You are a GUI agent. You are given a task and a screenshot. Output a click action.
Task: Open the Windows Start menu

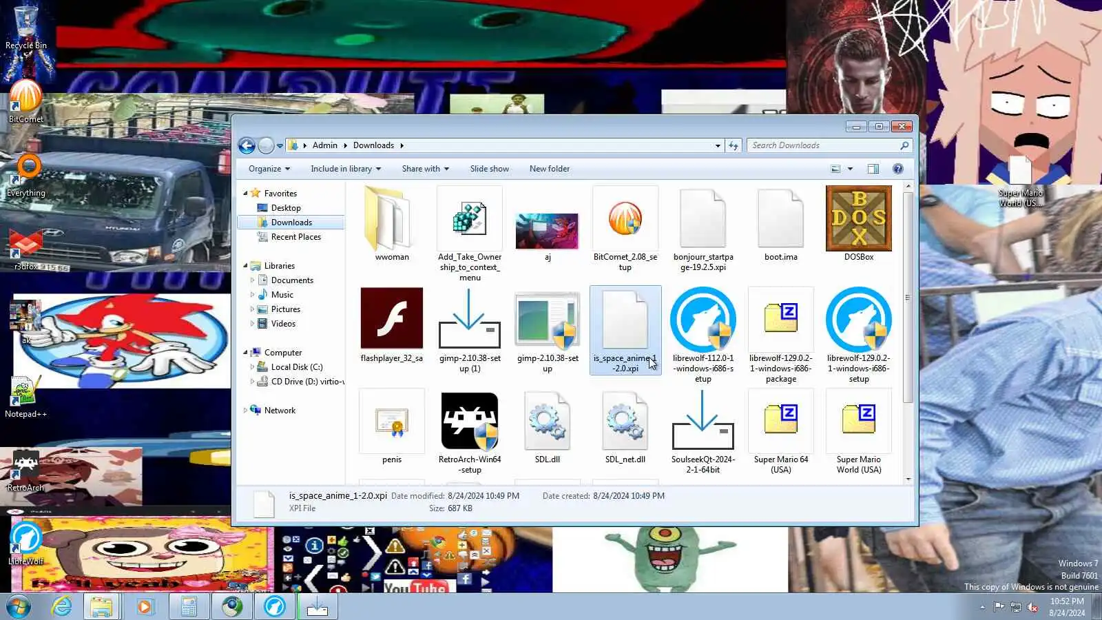[18, 607]
